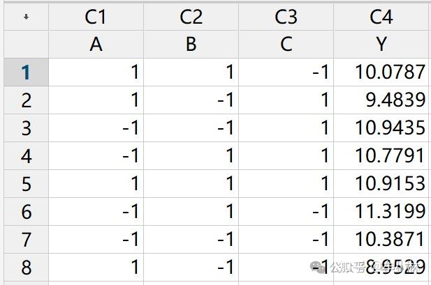Select row 8 by its row number
The width and height of the screenshot is (431, 285).
click(x=26, y=268)
